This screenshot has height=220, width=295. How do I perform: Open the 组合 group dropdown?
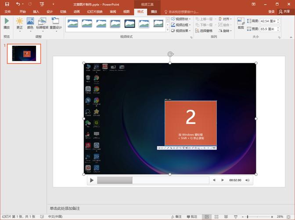point(225,25)
